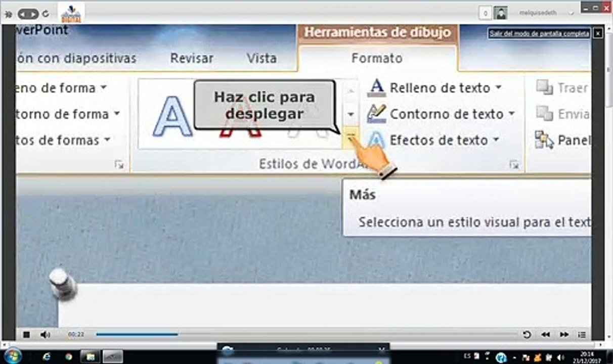The image size is (613, 364).
Task: Open the melquisedeth user avatar
Action: pyautogui.click(x=501, y=14)
